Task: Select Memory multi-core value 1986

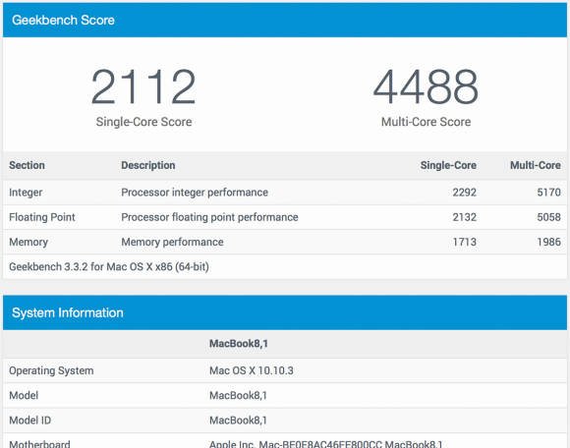Action: pos(549,242)
